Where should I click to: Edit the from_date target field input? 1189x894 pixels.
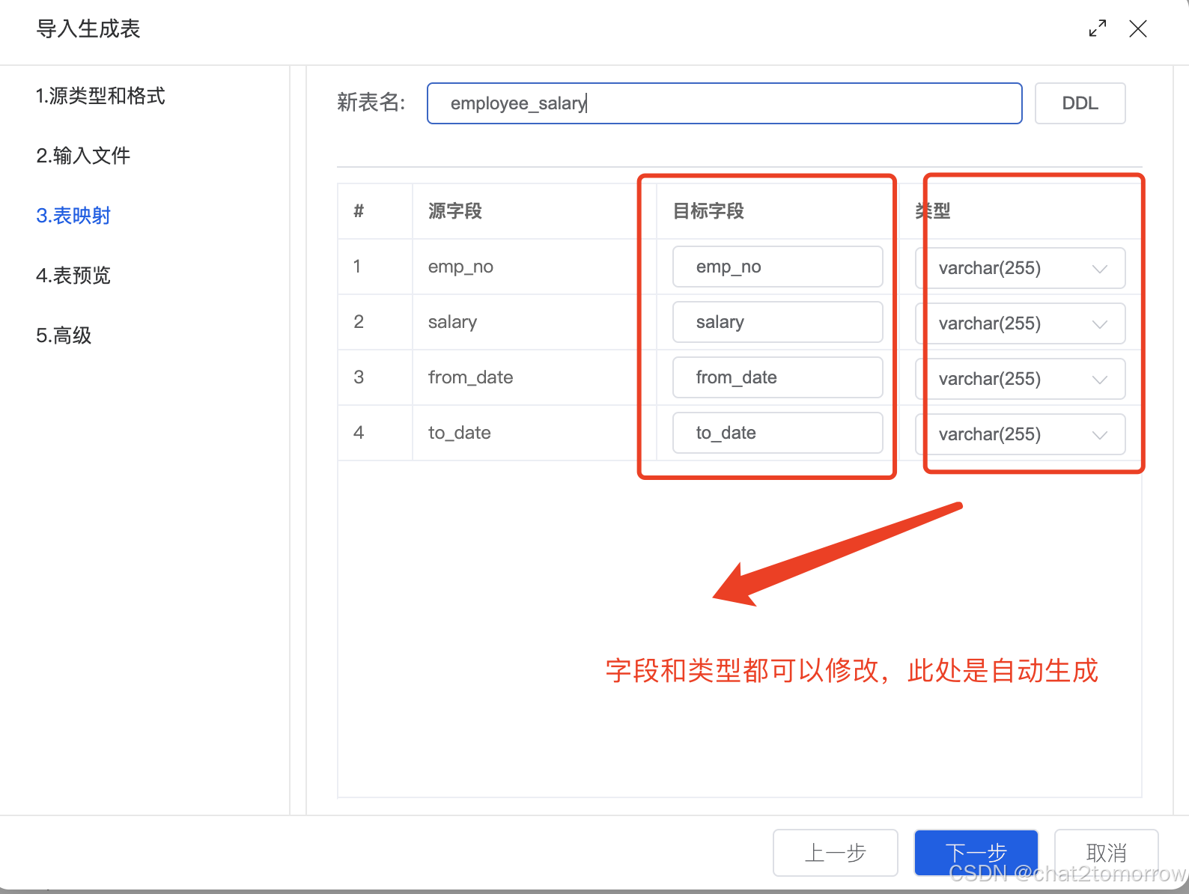(x=777, y=377)
